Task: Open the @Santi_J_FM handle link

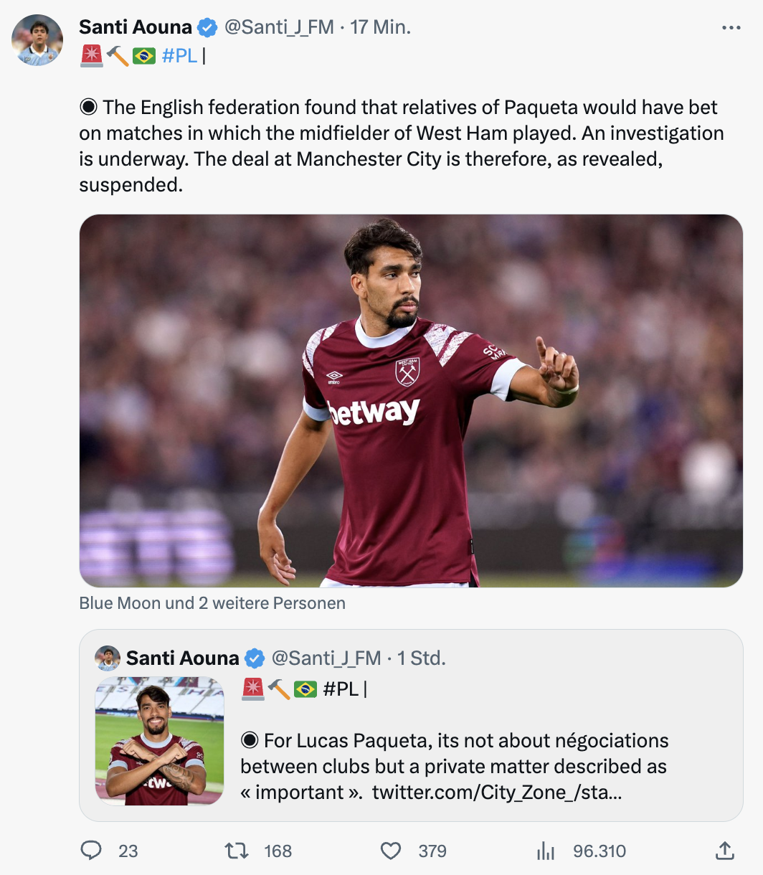Action: click(279, 27)
